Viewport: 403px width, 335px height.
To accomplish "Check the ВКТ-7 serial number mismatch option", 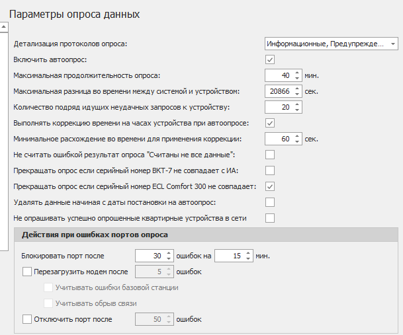I will pos(270,170).
